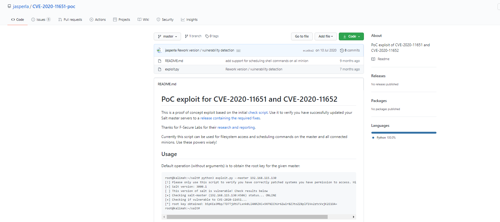Click the code block scrollbar right arrow
This screenshot has height=222, width=500.
pos(354,217)
